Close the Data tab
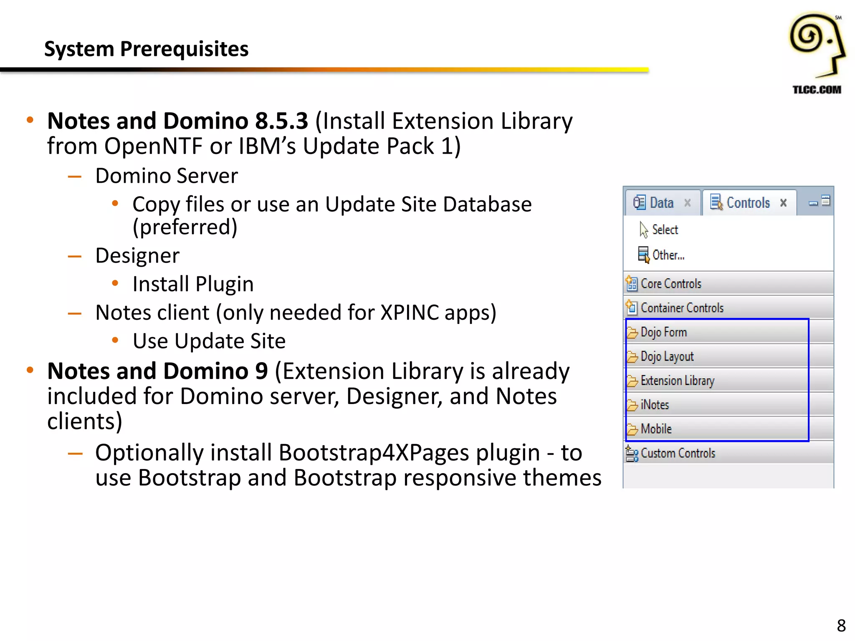The height and width of the screenshot is (641, 855). point(688,203)
